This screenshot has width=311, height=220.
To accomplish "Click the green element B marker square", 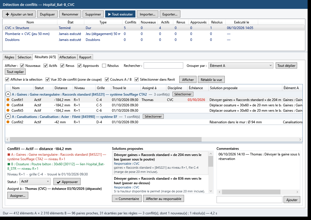I will tap(9, 164).
